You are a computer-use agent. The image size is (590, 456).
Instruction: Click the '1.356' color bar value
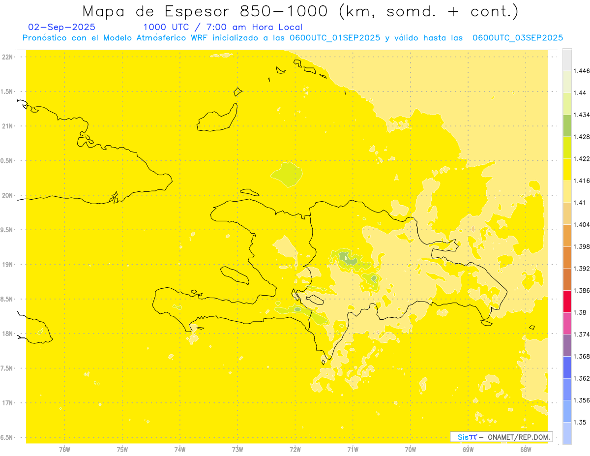[582, 400]
